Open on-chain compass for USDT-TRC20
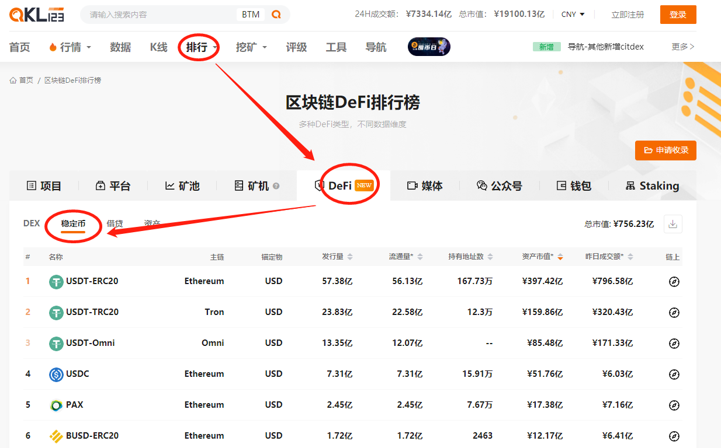 pyautogui.click(x=674, y=313)
